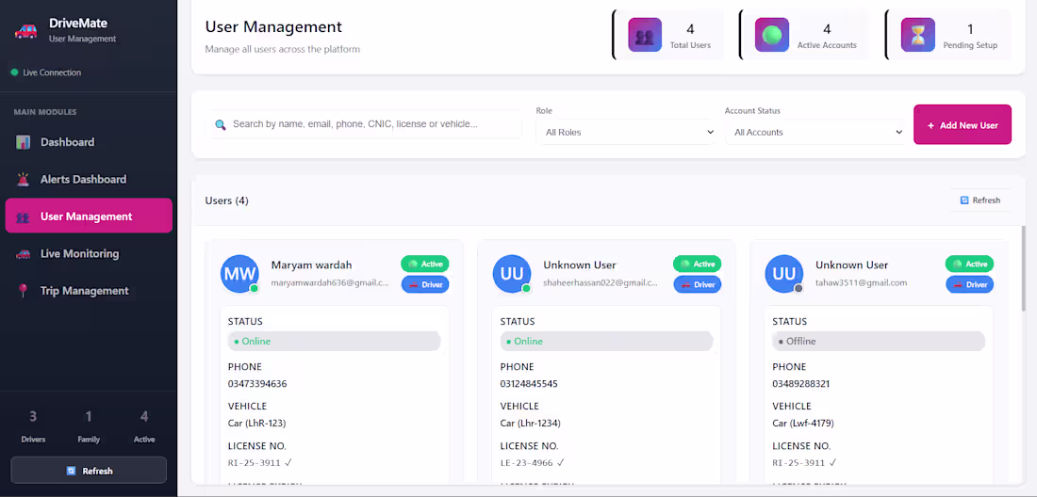Click the sidebar Refresh button
Image resolution: width=1037 pixels, height=497 pixels.
(x=89, y=471)
